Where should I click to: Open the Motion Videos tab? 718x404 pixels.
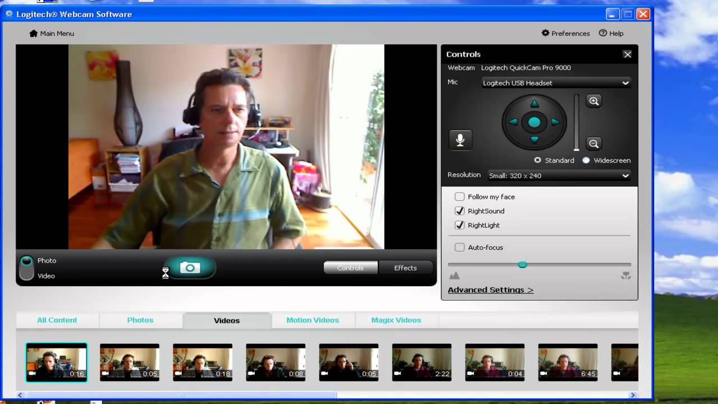coord(312,320)
